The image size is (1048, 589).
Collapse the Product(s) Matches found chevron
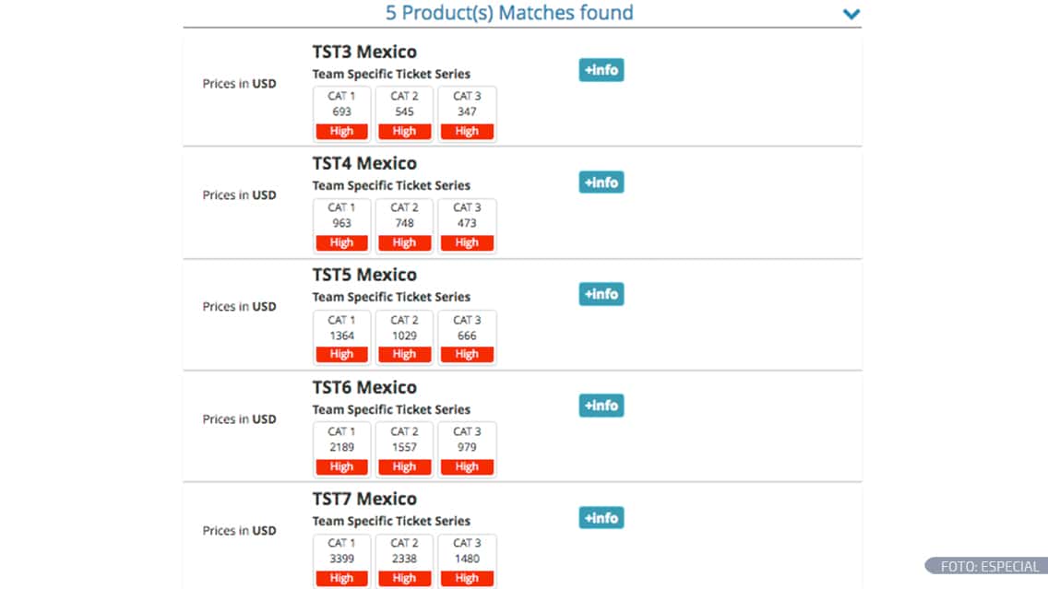(x=851, y=13)
